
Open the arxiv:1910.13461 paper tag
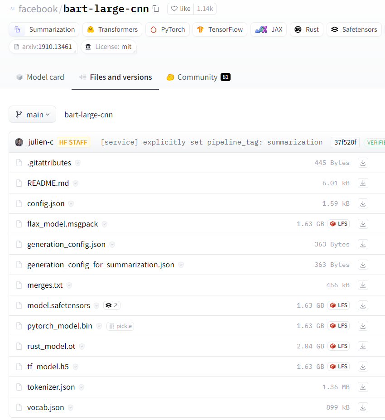point(43,47)
